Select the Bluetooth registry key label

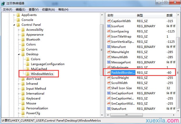pyautogui.click(x=33, y=39)
